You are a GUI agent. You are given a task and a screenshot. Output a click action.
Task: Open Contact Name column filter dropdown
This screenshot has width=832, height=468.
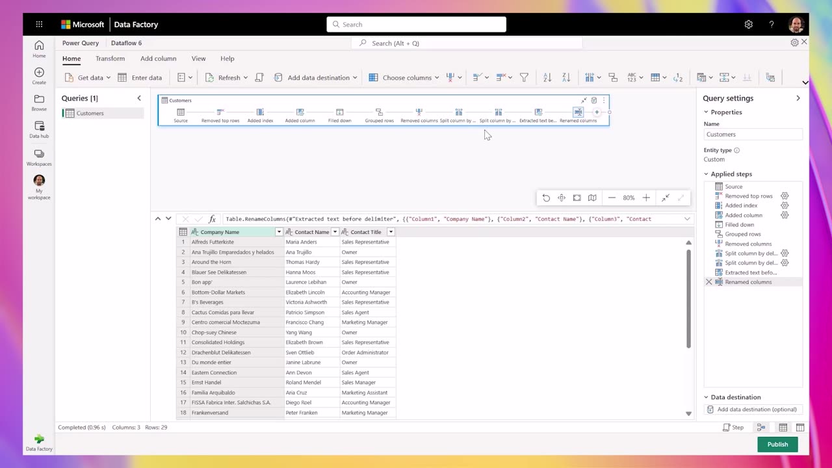point(335,232)
